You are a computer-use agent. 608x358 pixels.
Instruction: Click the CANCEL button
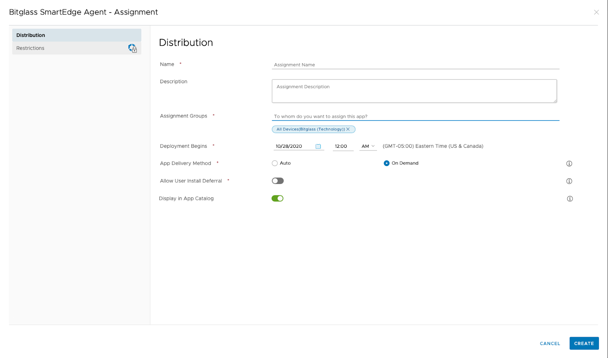point(550,344)
